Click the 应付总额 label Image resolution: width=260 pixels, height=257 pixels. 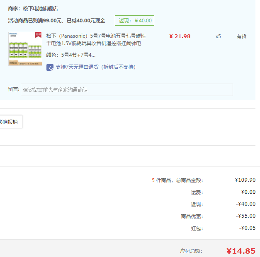coord(191,251)
